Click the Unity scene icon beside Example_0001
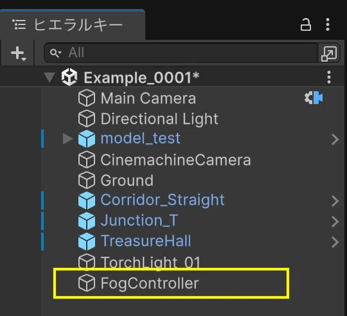The image size is (347, 316). point(69,77)
